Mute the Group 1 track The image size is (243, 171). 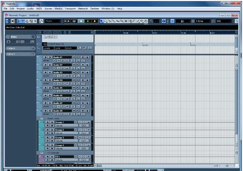[48, 122]
